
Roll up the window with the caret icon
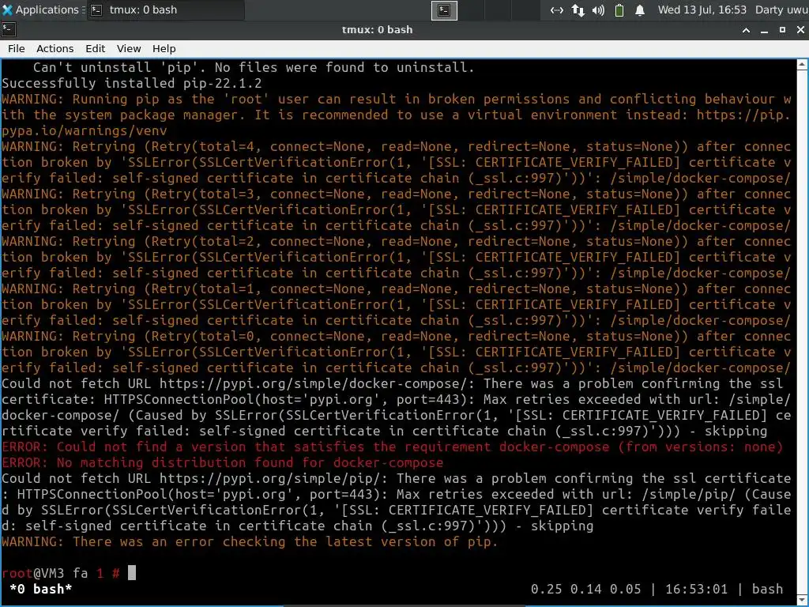click(746, 30)
